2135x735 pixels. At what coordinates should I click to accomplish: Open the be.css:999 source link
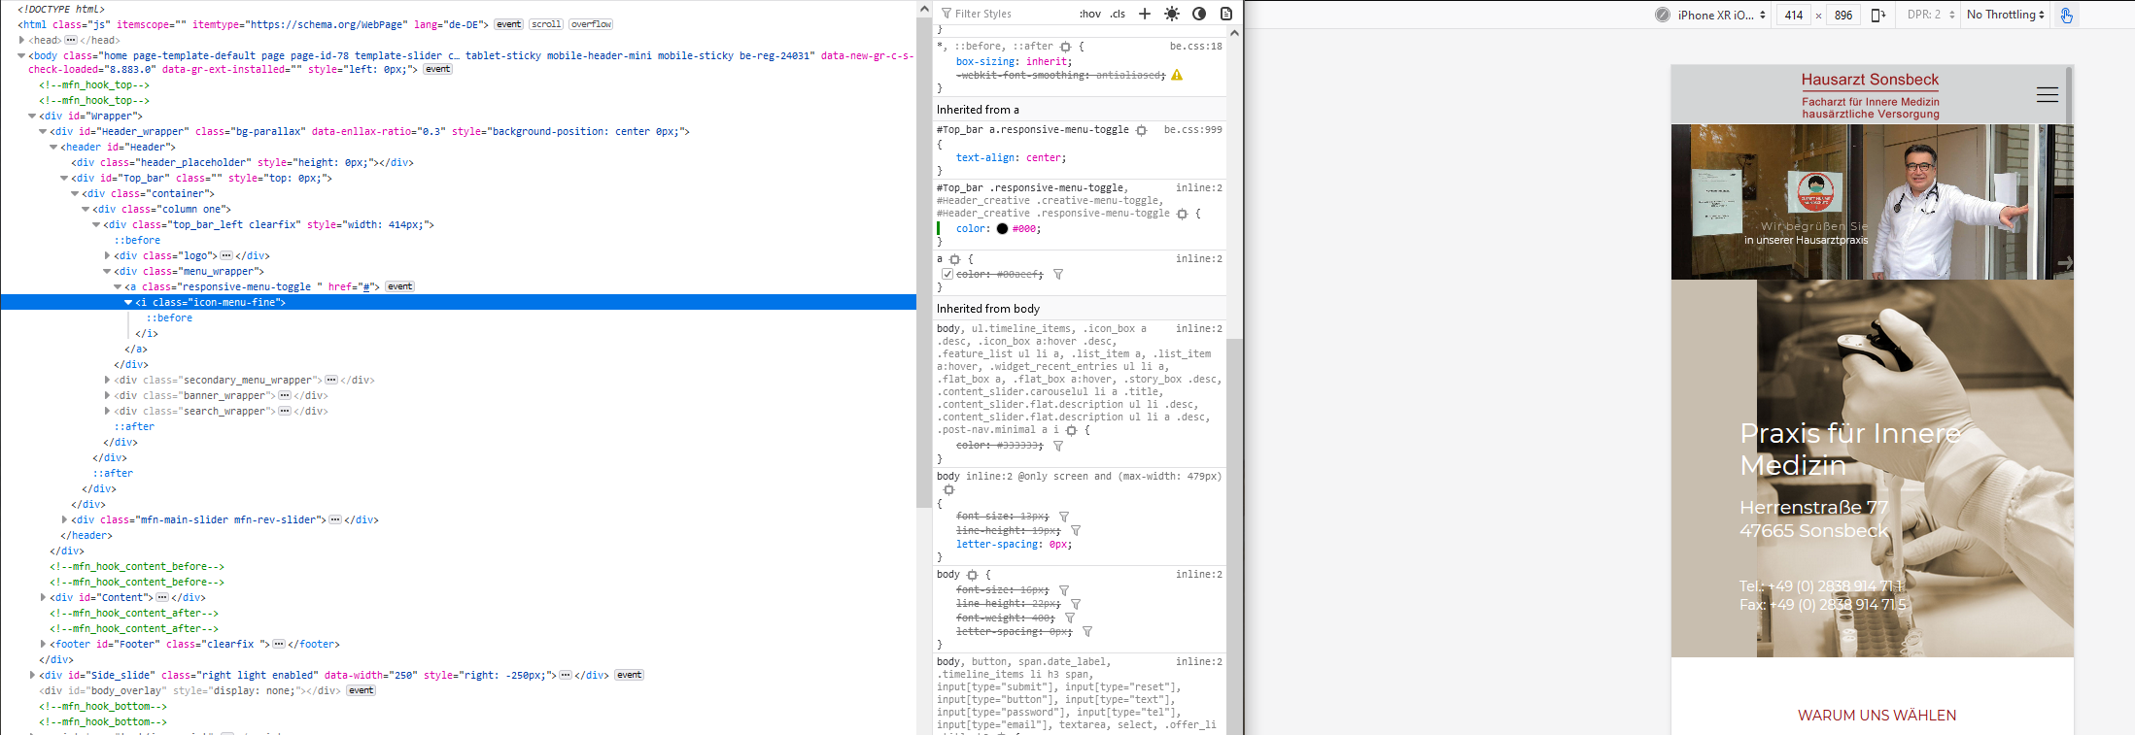1192,130
